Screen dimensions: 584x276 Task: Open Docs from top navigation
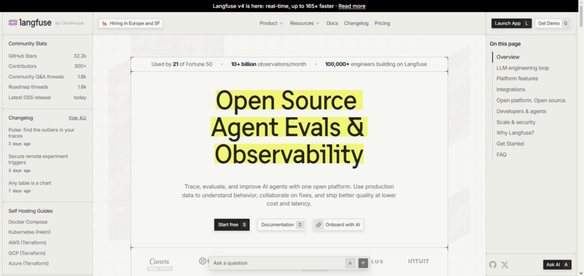pyautogui.click(x=332, y=23)
